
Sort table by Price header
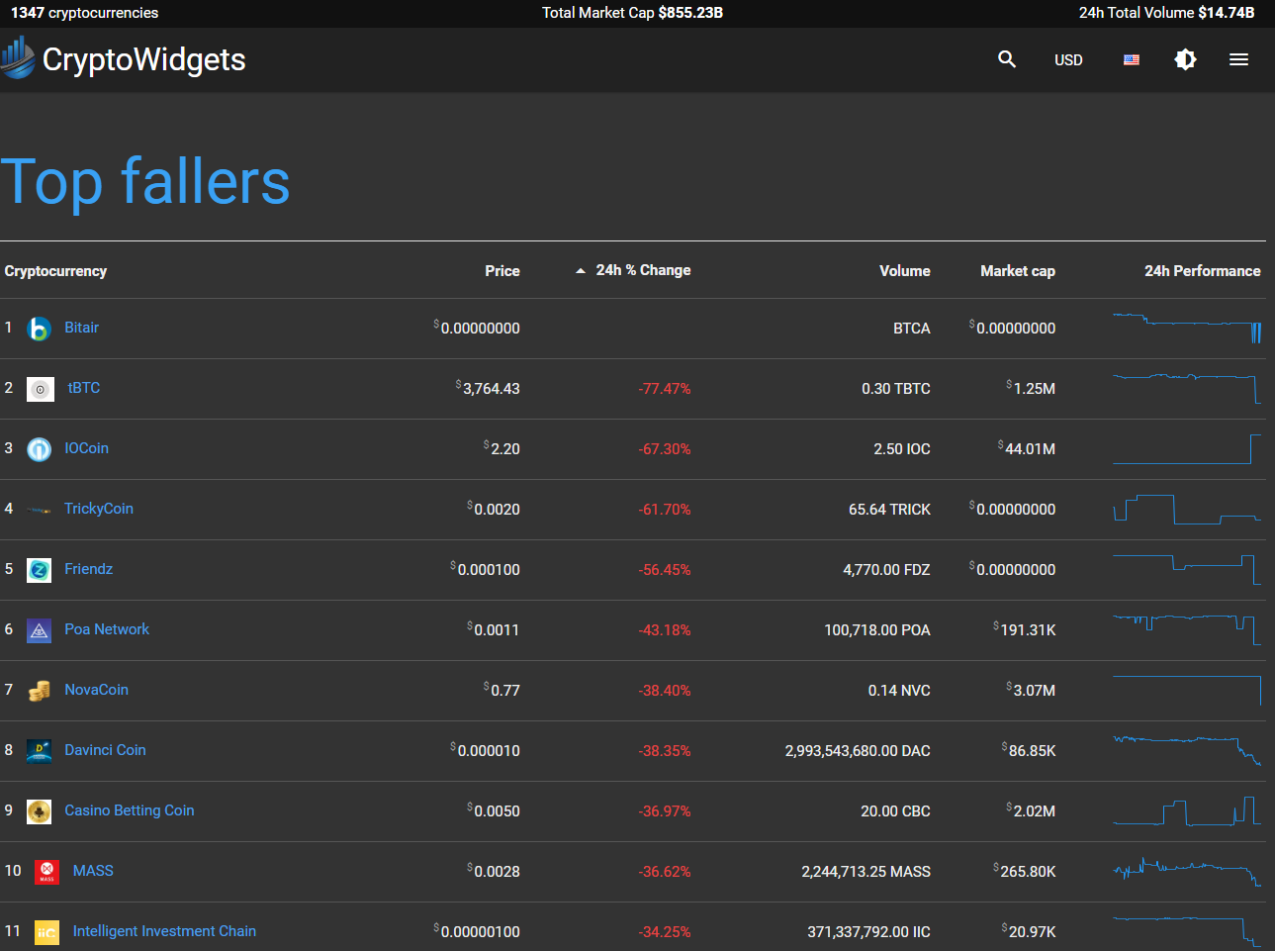tap(501, 271)
